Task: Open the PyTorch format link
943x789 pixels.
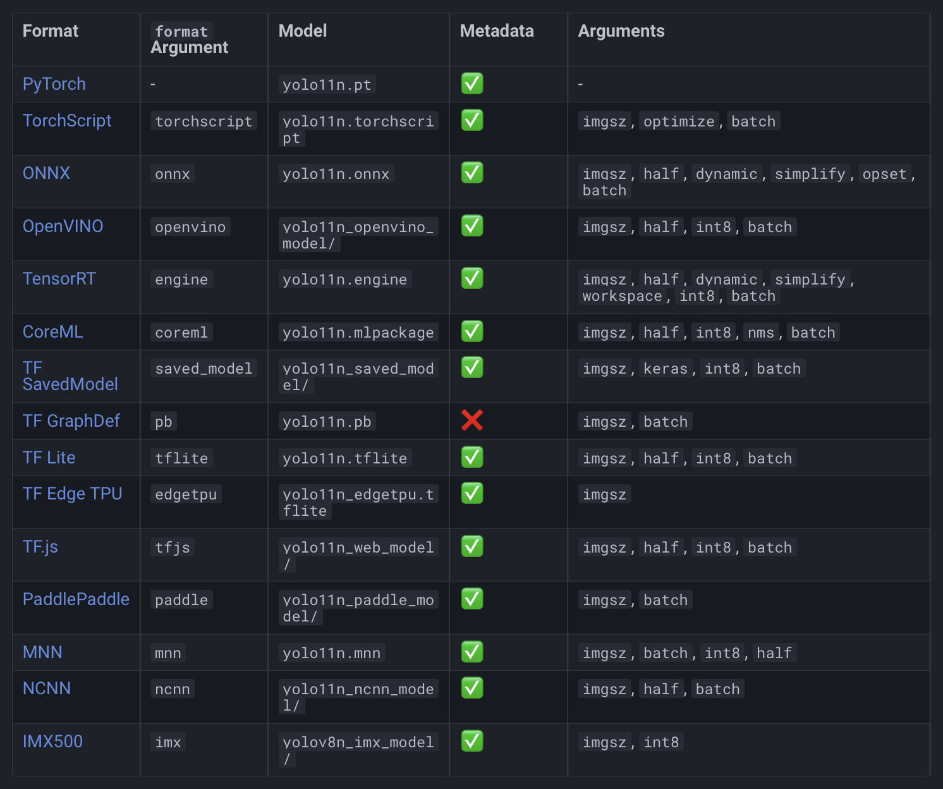Action: click(54, 84)
